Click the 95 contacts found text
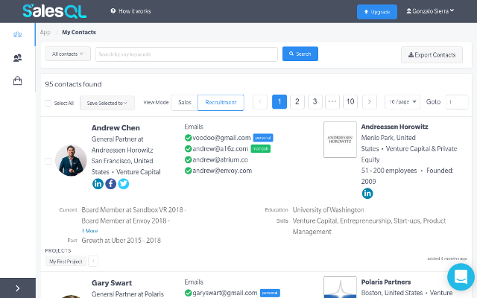 [x=73, y=84]
